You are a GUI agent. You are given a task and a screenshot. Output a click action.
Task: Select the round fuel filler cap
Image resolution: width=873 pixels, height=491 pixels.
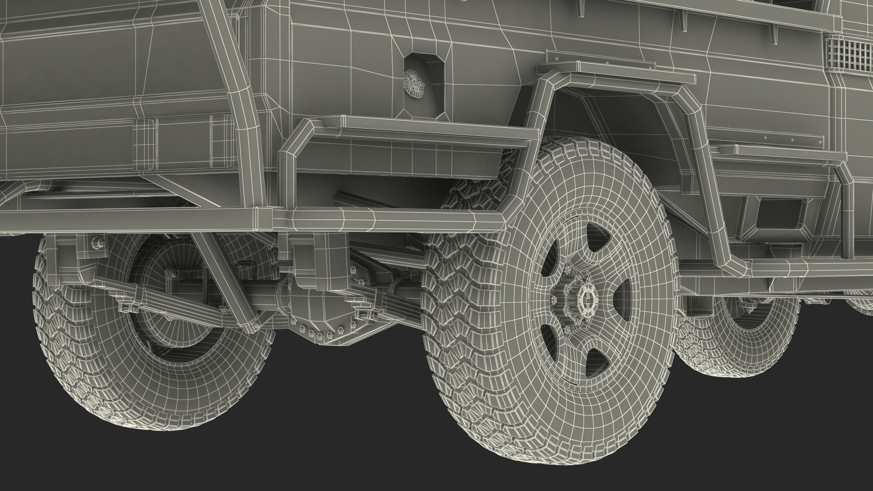(x=414, y=84)
